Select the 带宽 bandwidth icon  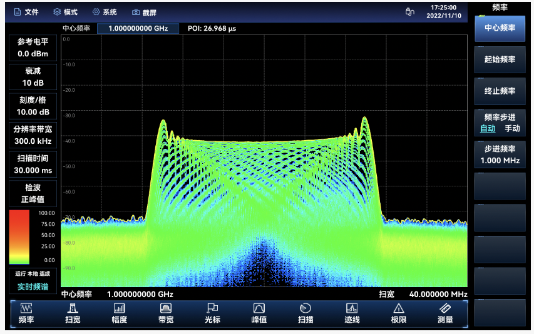pos(166,308)
